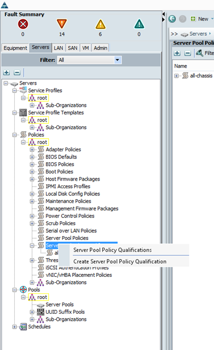The width and height of the screenshot is (214, 350).
Task: Click the expand all icon in Server Pool Policy pane
Action: (x=177, y=53)
